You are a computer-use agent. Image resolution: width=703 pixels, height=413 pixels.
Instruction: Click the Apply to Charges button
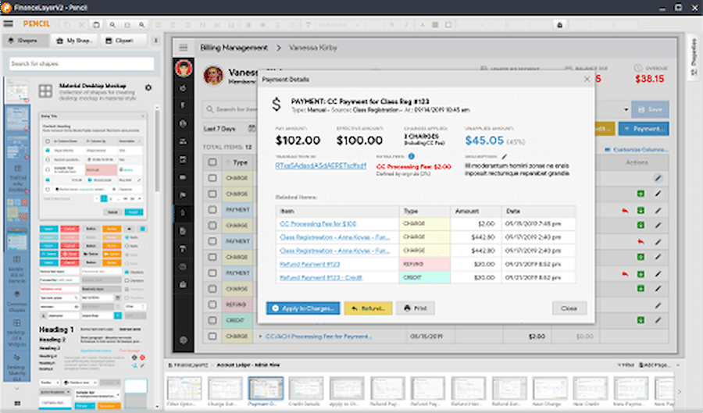pyautogui.click(x=302, y=308)
